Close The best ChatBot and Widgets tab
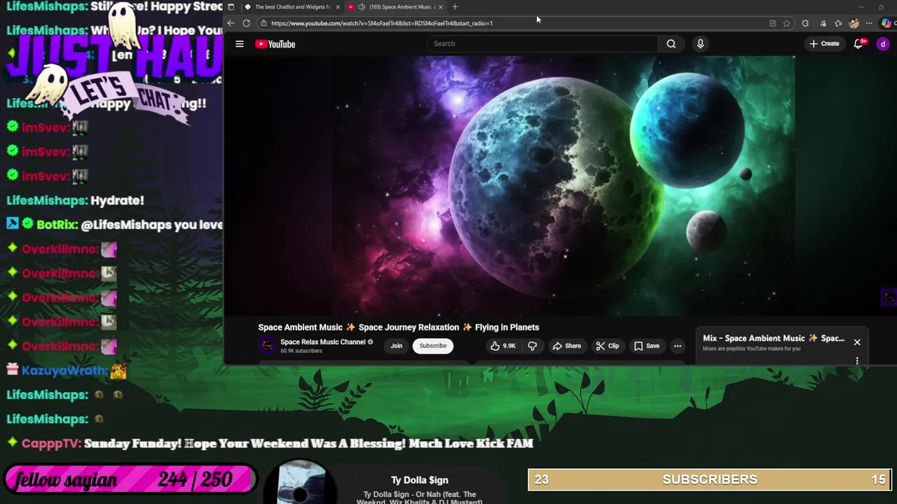The image size is (897, 504). point(338,7)
